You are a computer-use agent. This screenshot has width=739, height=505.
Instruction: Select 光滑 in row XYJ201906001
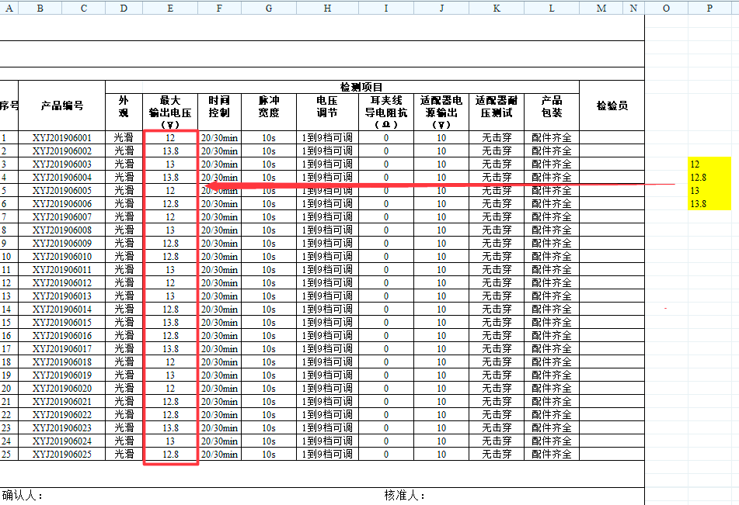[x=124, y=138]
